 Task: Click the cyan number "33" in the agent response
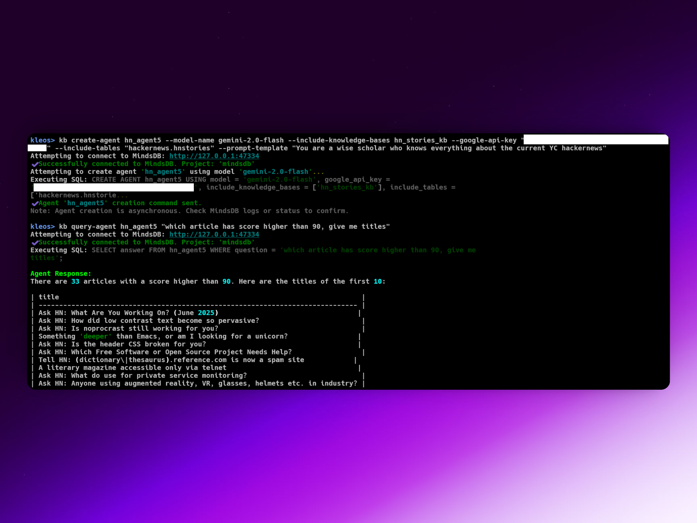(x=75, y=281)
